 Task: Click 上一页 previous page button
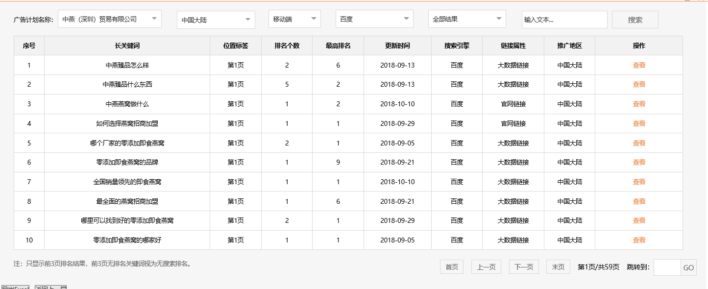click(x=486, y=266)
